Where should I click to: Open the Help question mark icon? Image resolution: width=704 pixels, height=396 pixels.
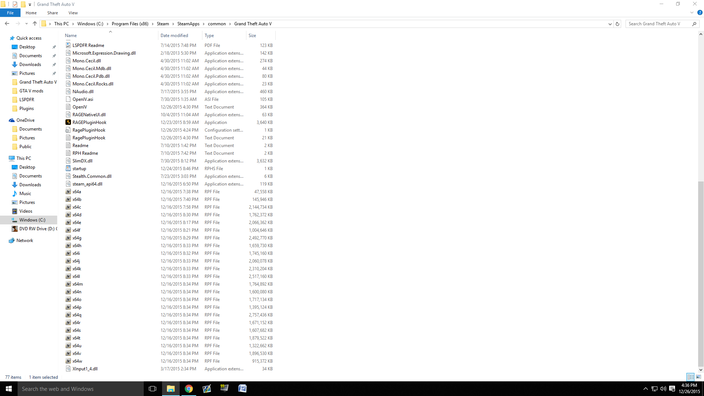pyautogui.click(x=700, y=12)
